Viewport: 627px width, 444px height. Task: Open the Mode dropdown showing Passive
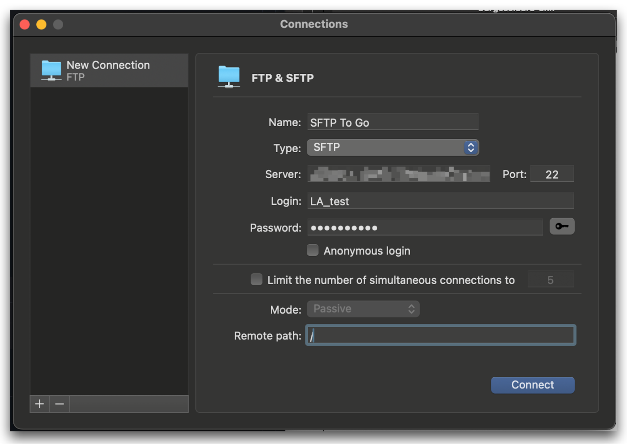pyautogui.click(x=363, y=309)
